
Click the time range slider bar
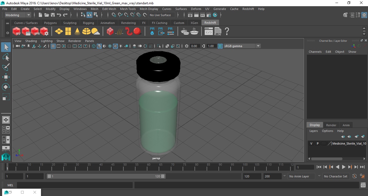(x=106, y=176)
